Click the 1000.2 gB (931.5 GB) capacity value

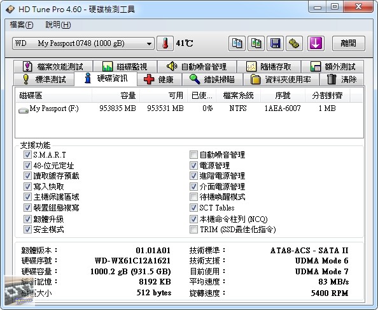coord(130,272)
